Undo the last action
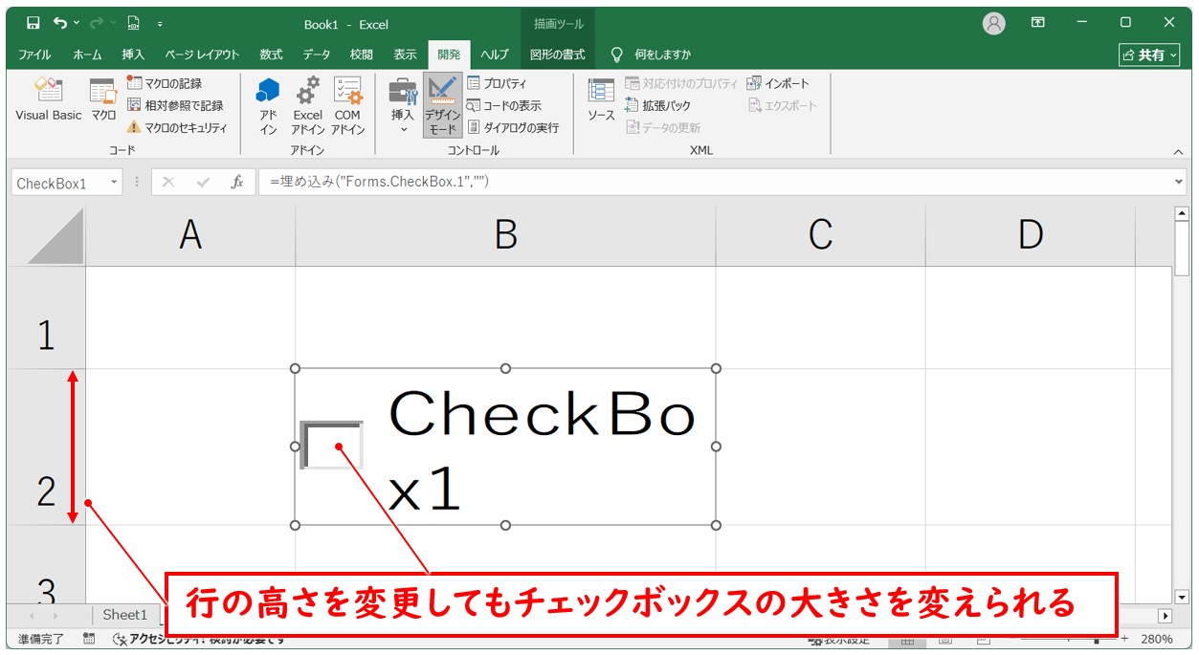1199x655 pixels. tap(60, 23)
